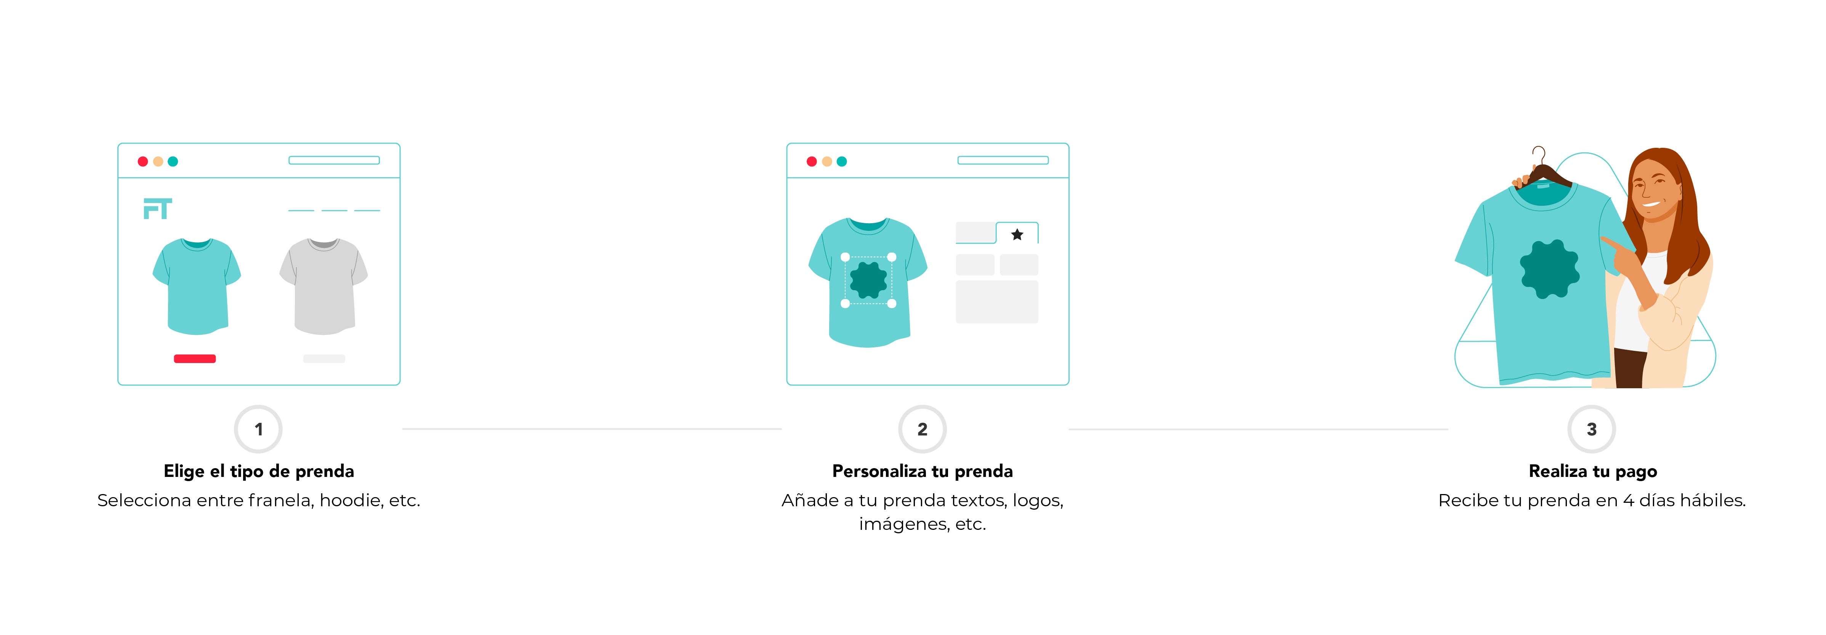
Task: Click the star tab icon
Action: click(1017, 234)
